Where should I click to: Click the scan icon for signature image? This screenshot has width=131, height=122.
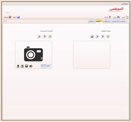point(97,37)
